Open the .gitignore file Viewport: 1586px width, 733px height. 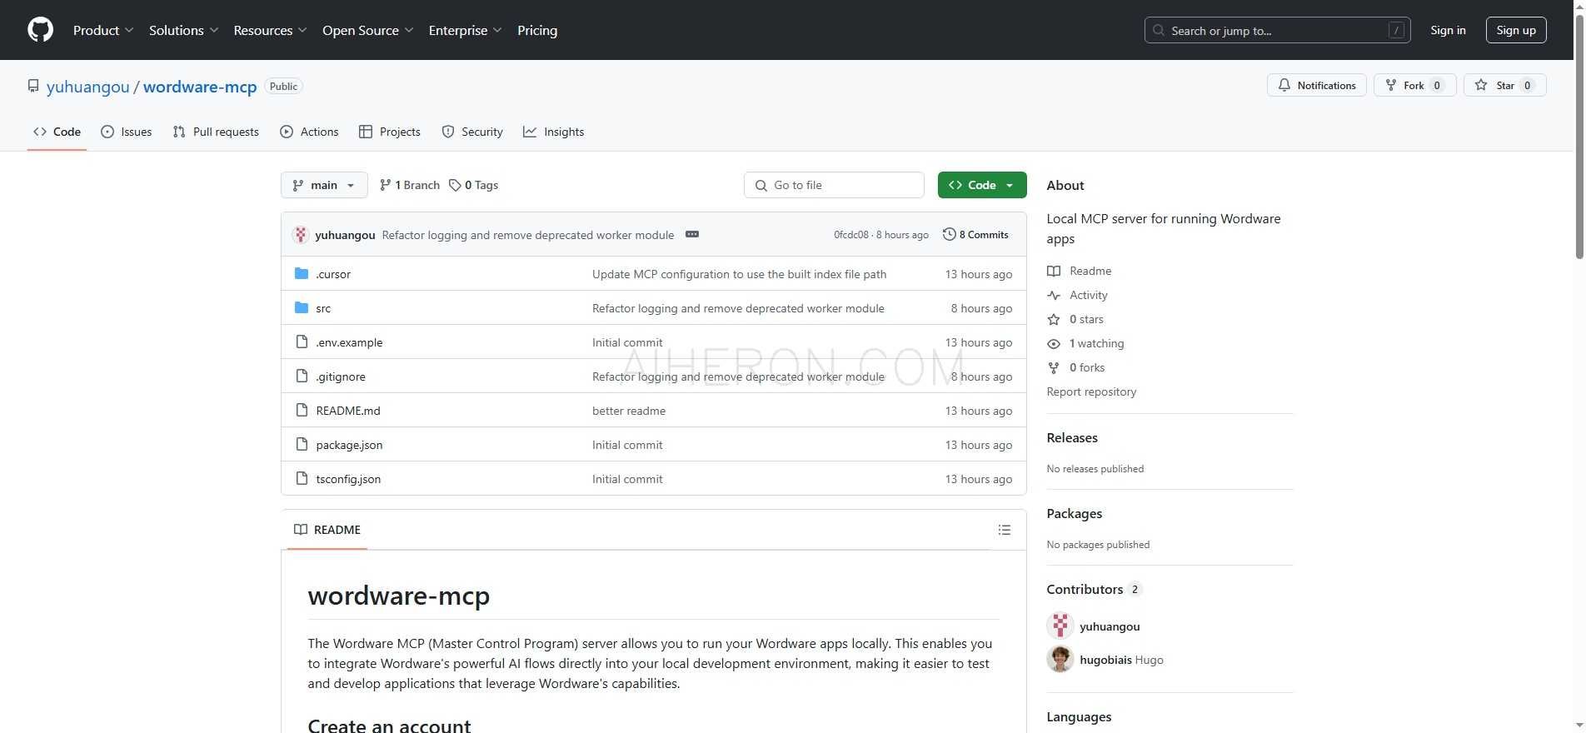pyautogui.click(x=341, y=376)
